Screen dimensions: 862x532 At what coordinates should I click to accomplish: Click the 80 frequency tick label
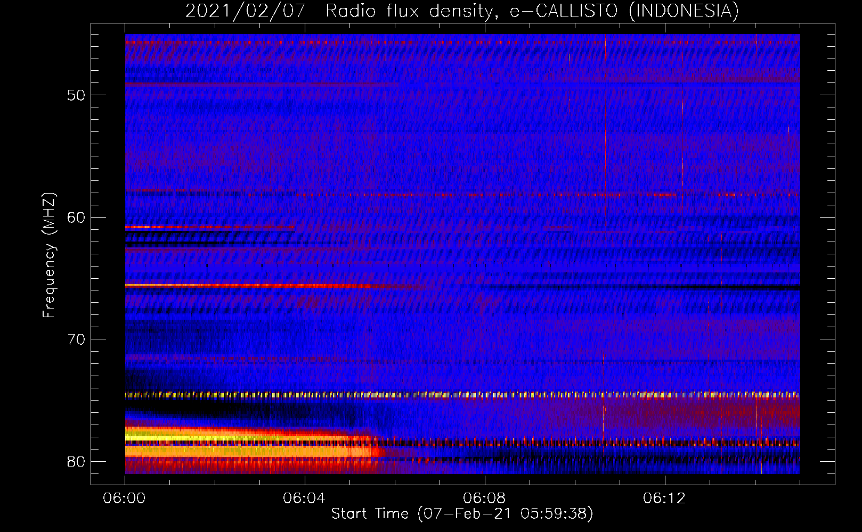[76, 461]
